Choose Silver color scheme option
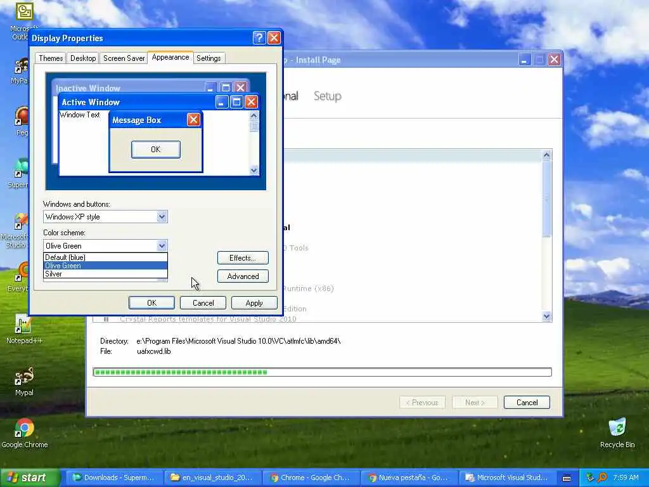This screenshot has height=487, width=649. (105, 274)
